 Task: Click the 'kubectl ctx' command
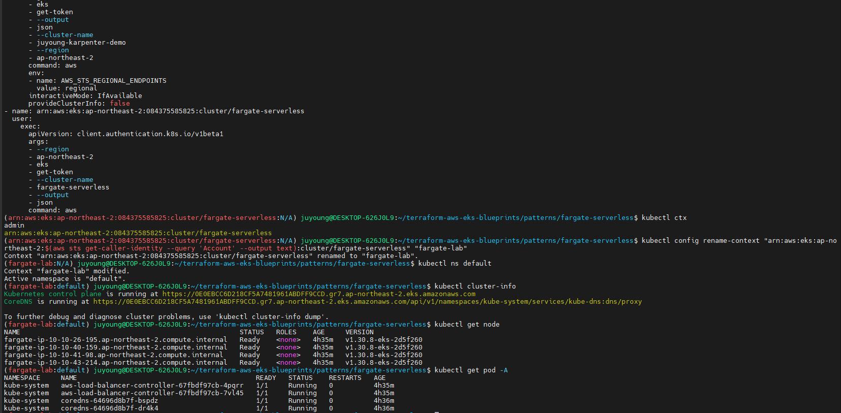664,218
